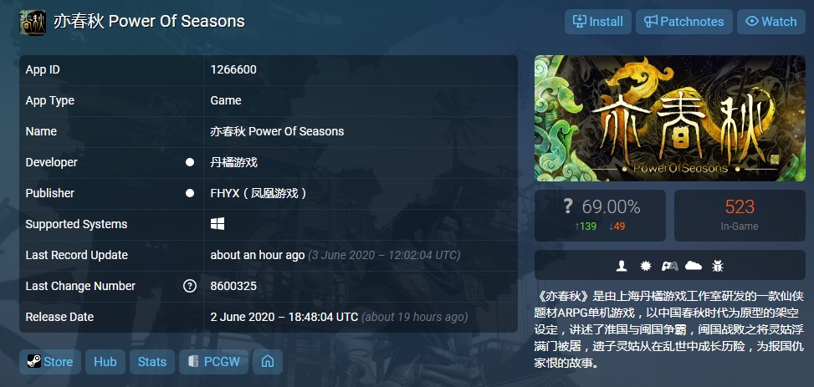Click the white dot beside Publisher
The height and width of the screenshot is (387, 814).
pyautogui.click(x=190, y=193)
